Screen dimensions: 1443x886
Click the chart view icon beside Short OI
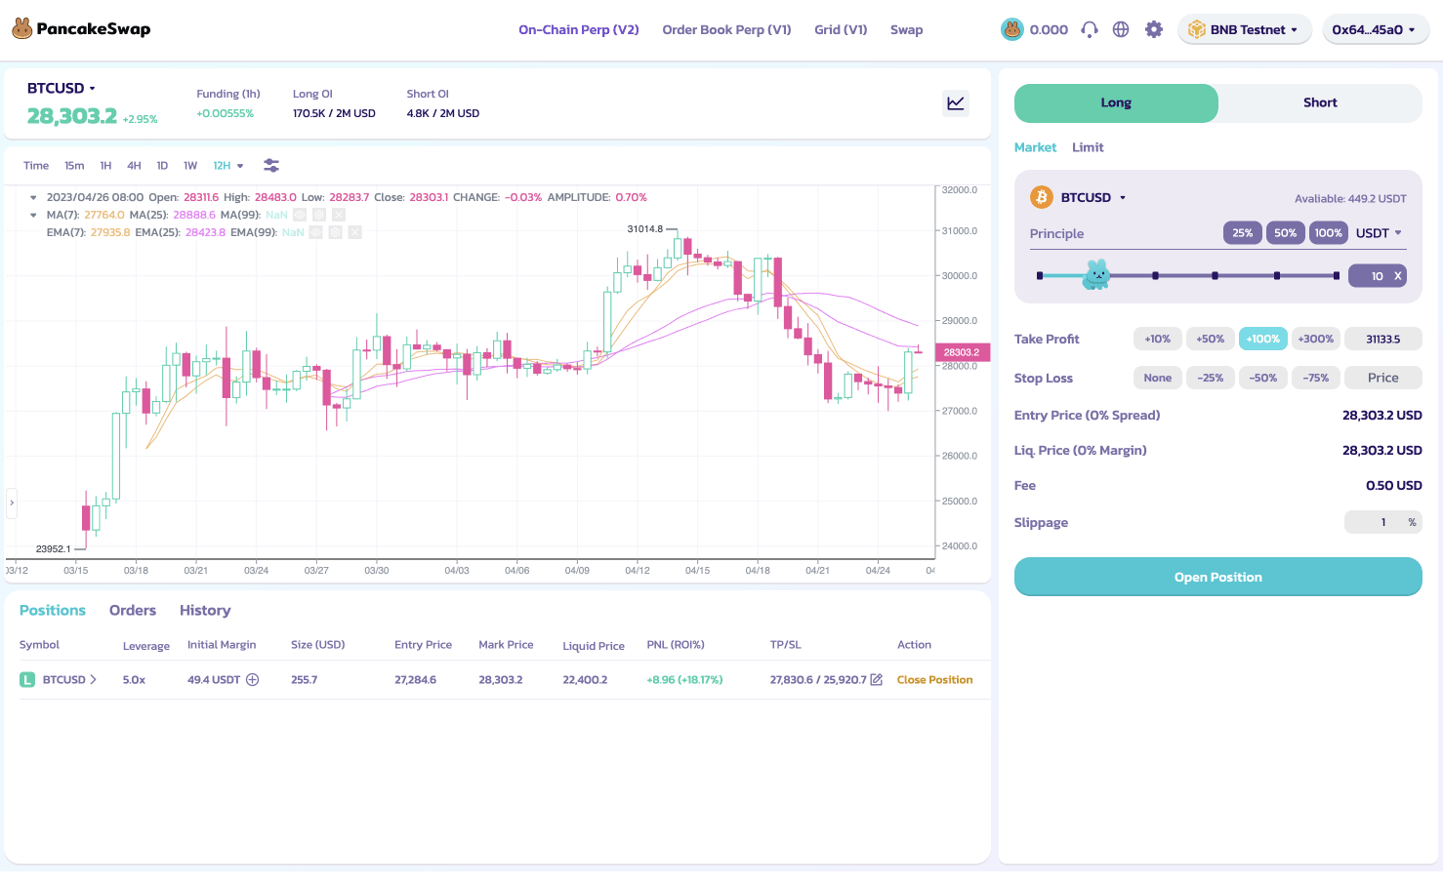click(956, 102)
